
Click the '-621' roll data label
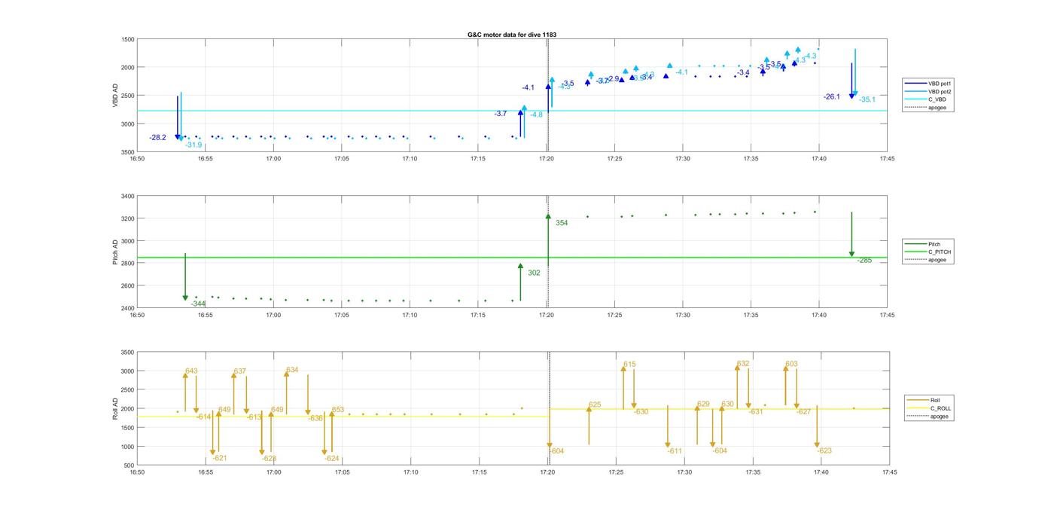click(x=220, y=458)
